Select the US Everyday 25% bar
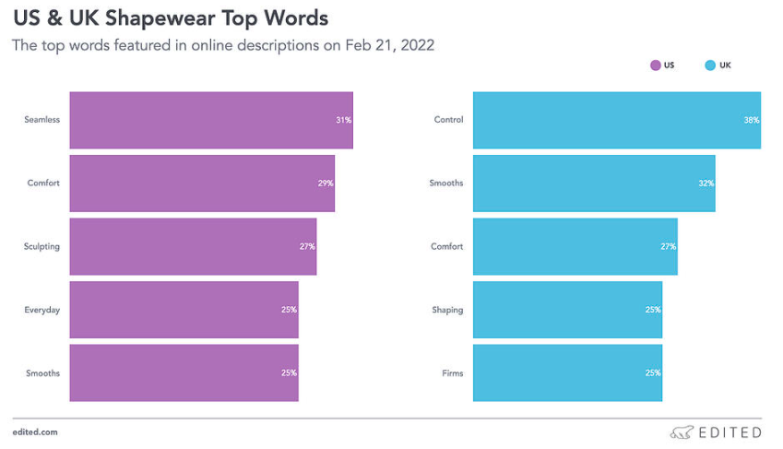 point(184,310)
